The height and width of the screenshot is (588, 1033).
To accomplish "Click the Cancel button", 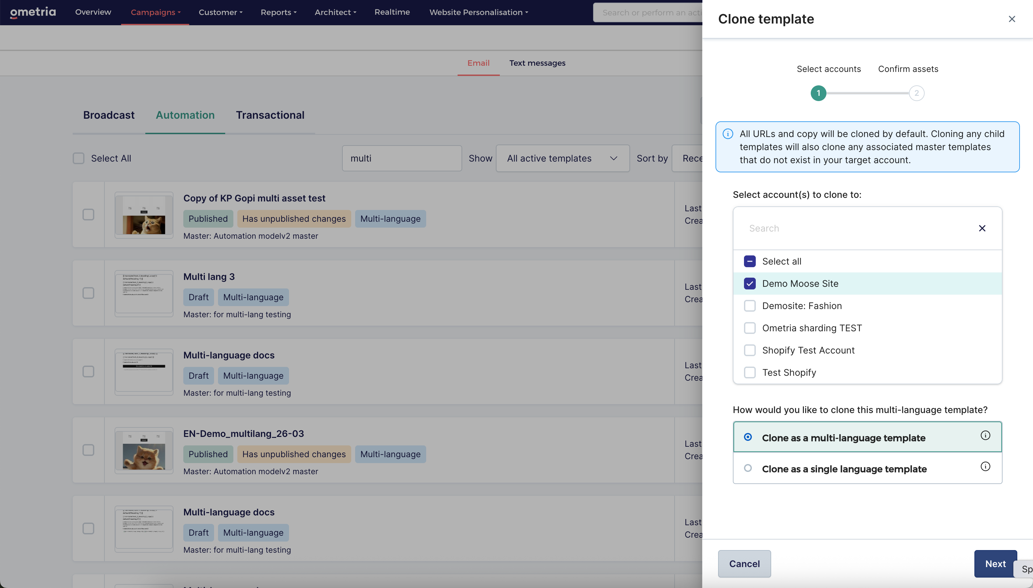I will [x=744, y=564].
